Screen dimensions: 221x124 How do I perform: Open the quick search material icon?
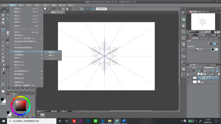[183, 13]
